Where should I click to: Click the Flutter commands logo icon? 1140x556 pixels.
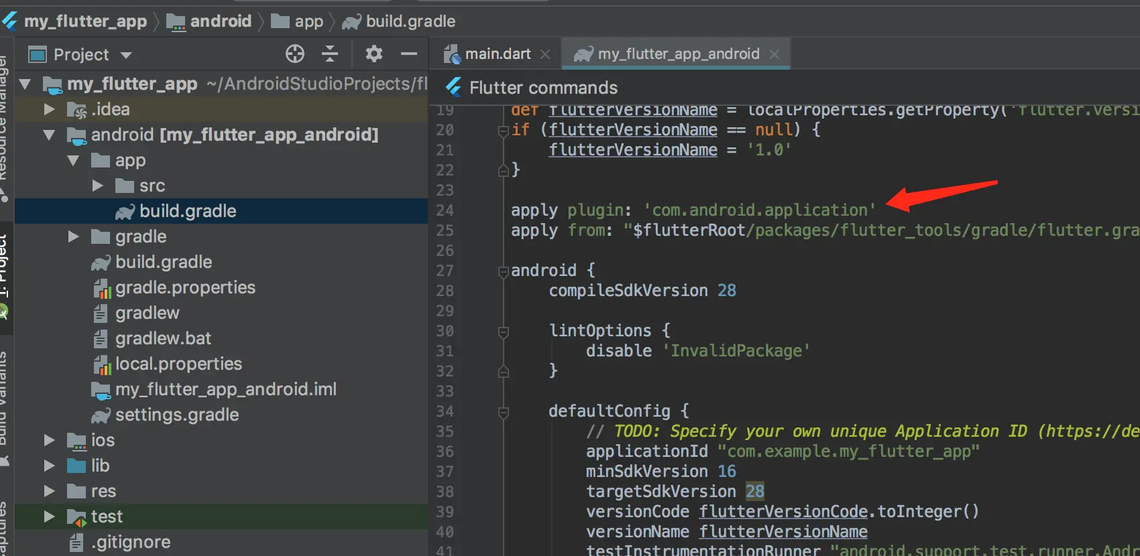(x=454, y=87)
